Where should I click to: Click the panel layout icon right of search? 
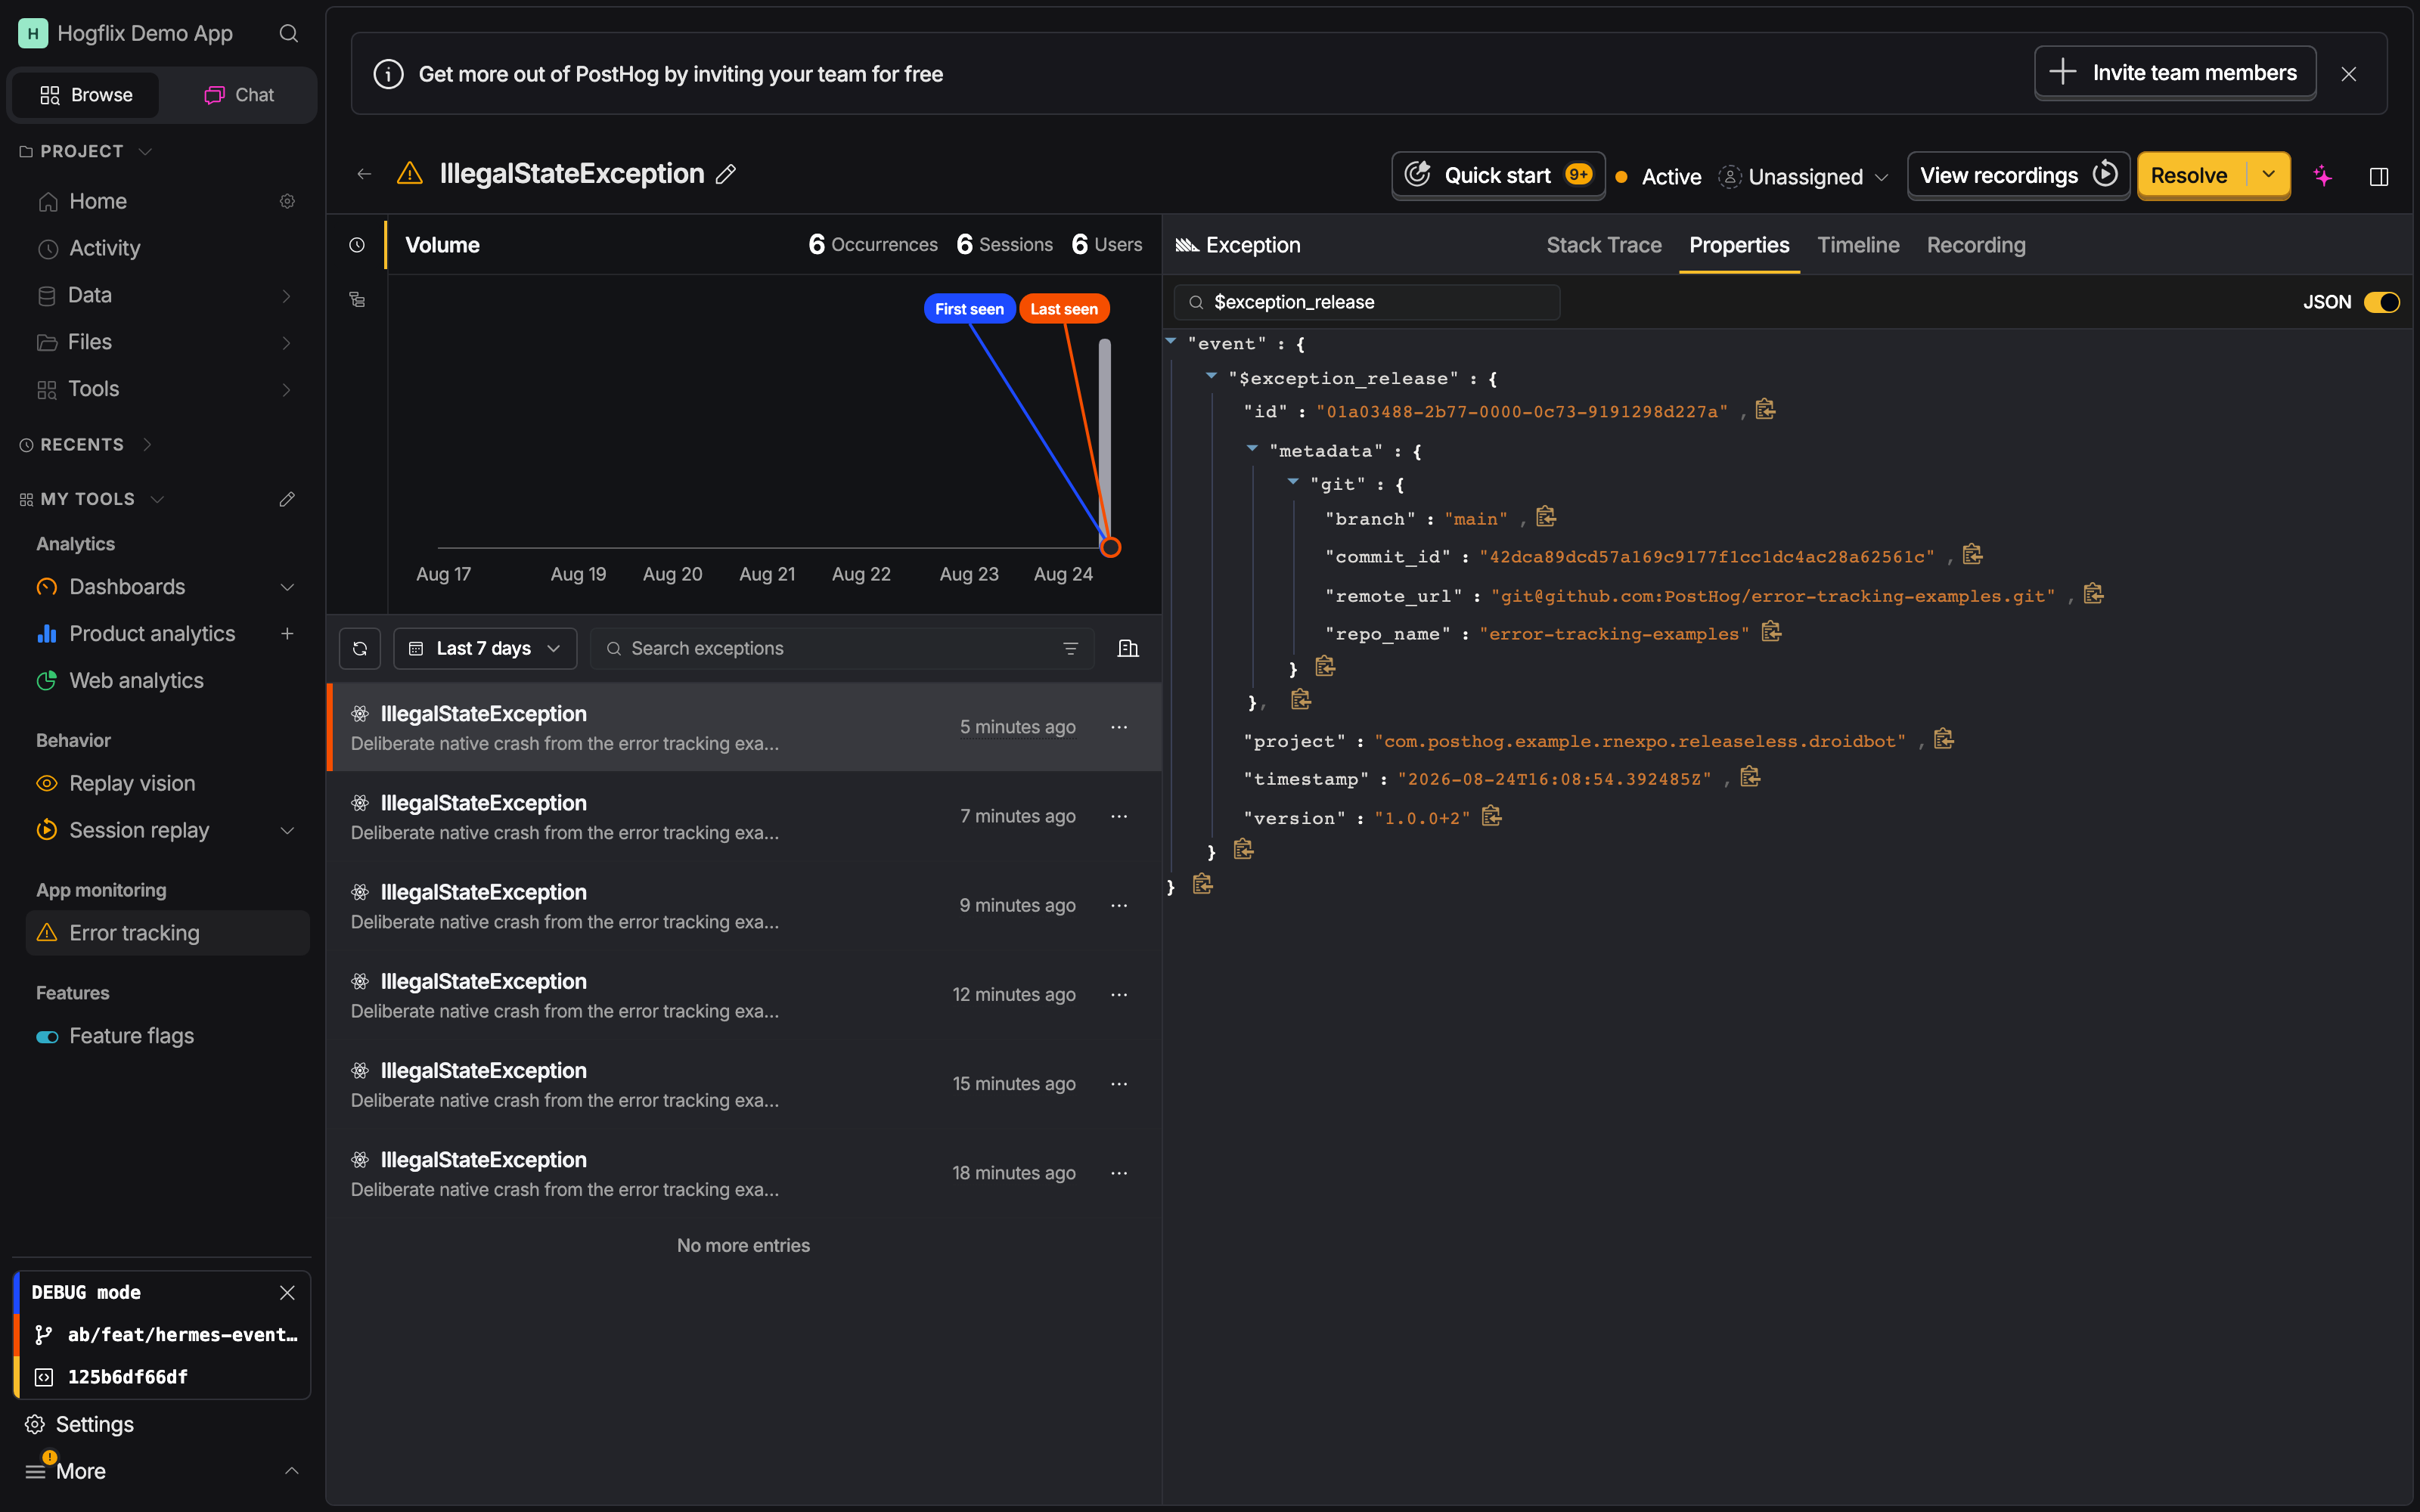coord(1128,648)
